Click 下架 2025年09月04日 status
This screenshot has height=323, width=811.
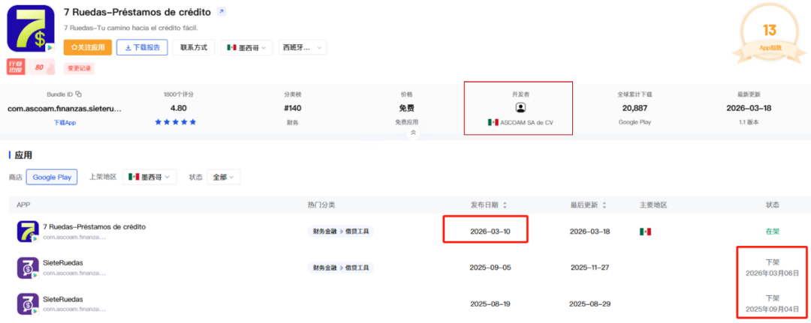[x=772, y=304]
